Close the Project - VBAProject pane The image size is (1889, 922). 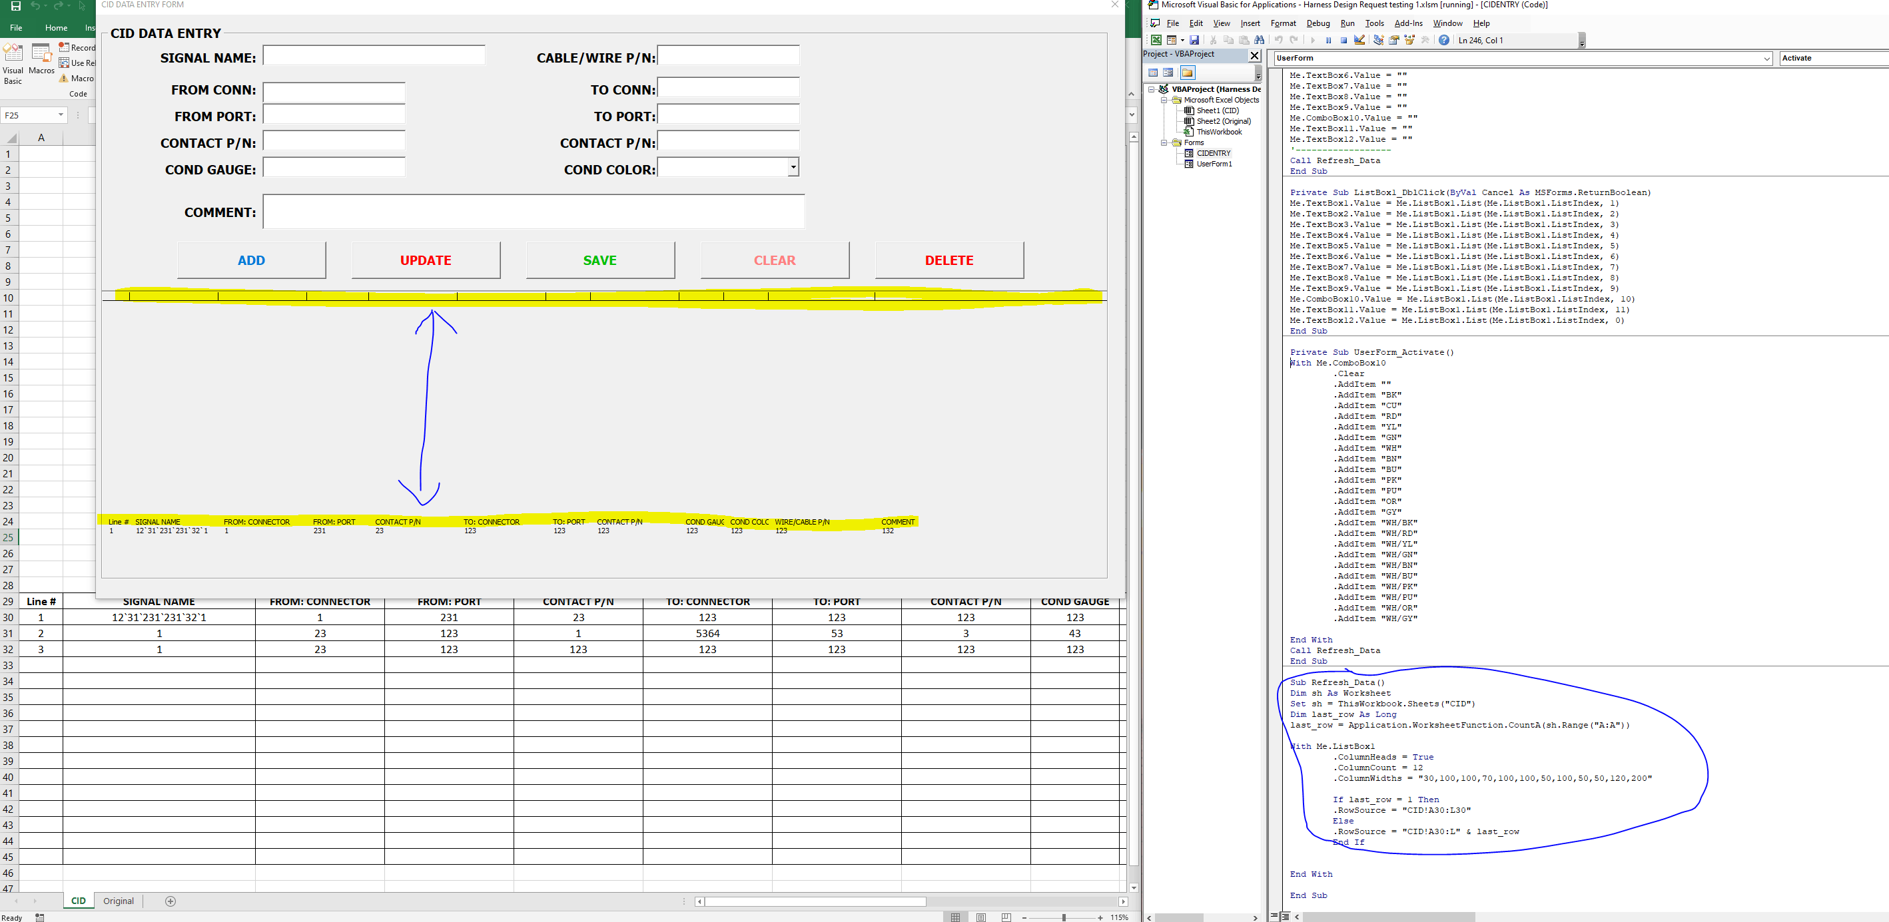click(1255, 56)
